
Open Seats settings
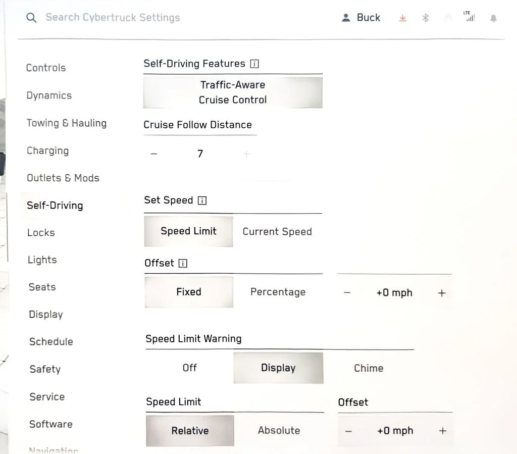pyautogui.click(x=42, y=287)
